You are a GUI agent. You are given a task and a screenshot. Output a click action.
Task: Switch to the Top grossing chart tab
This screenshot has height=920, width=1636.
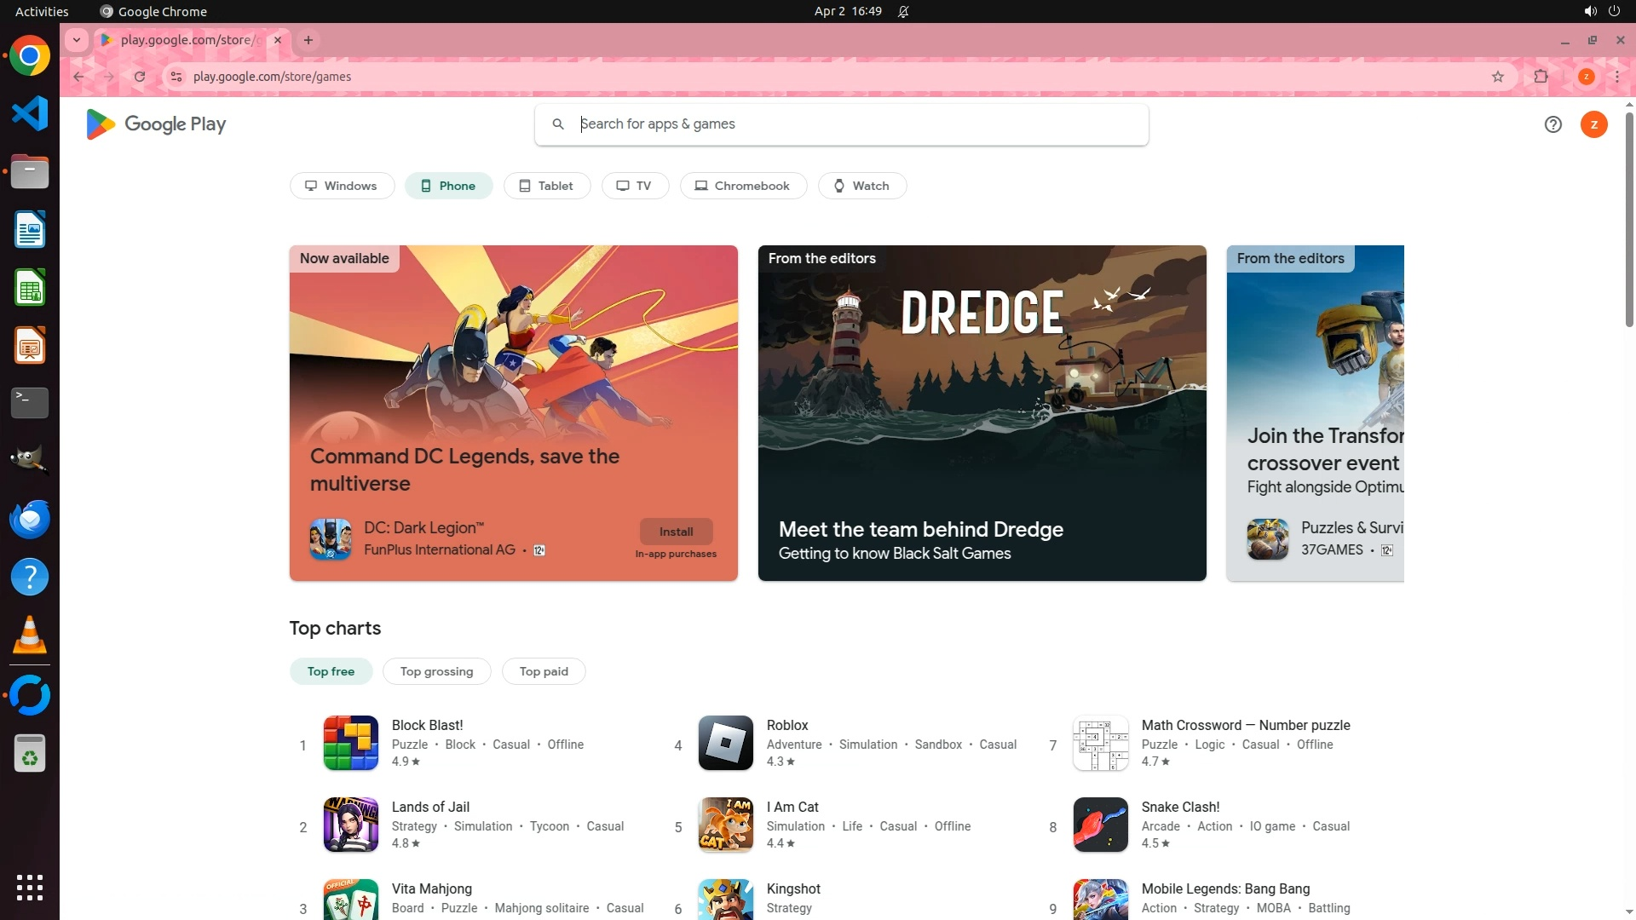(x=436, y=671)
